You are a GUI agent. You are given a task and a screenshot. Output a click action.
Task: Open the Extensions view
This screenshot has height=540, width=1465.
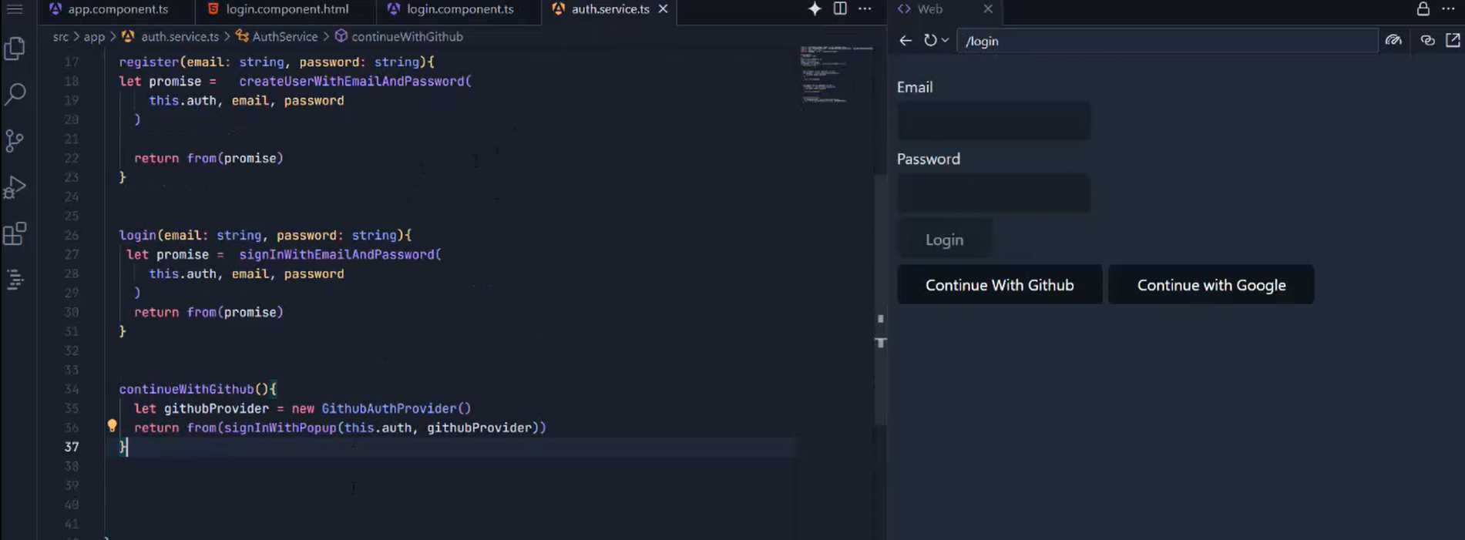(15, 233)
